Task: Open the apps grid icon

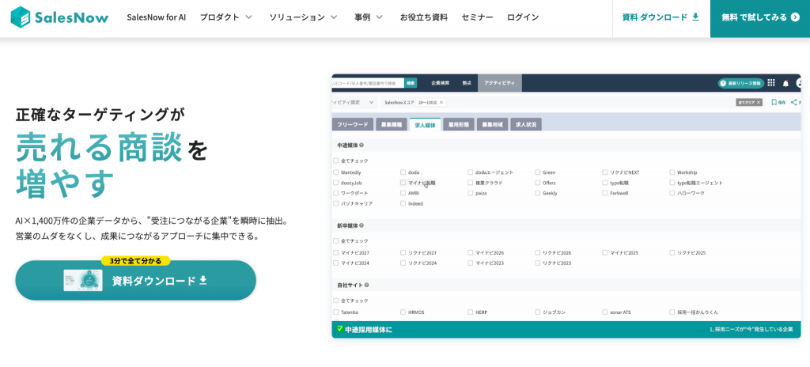Action: pos(771,83)
